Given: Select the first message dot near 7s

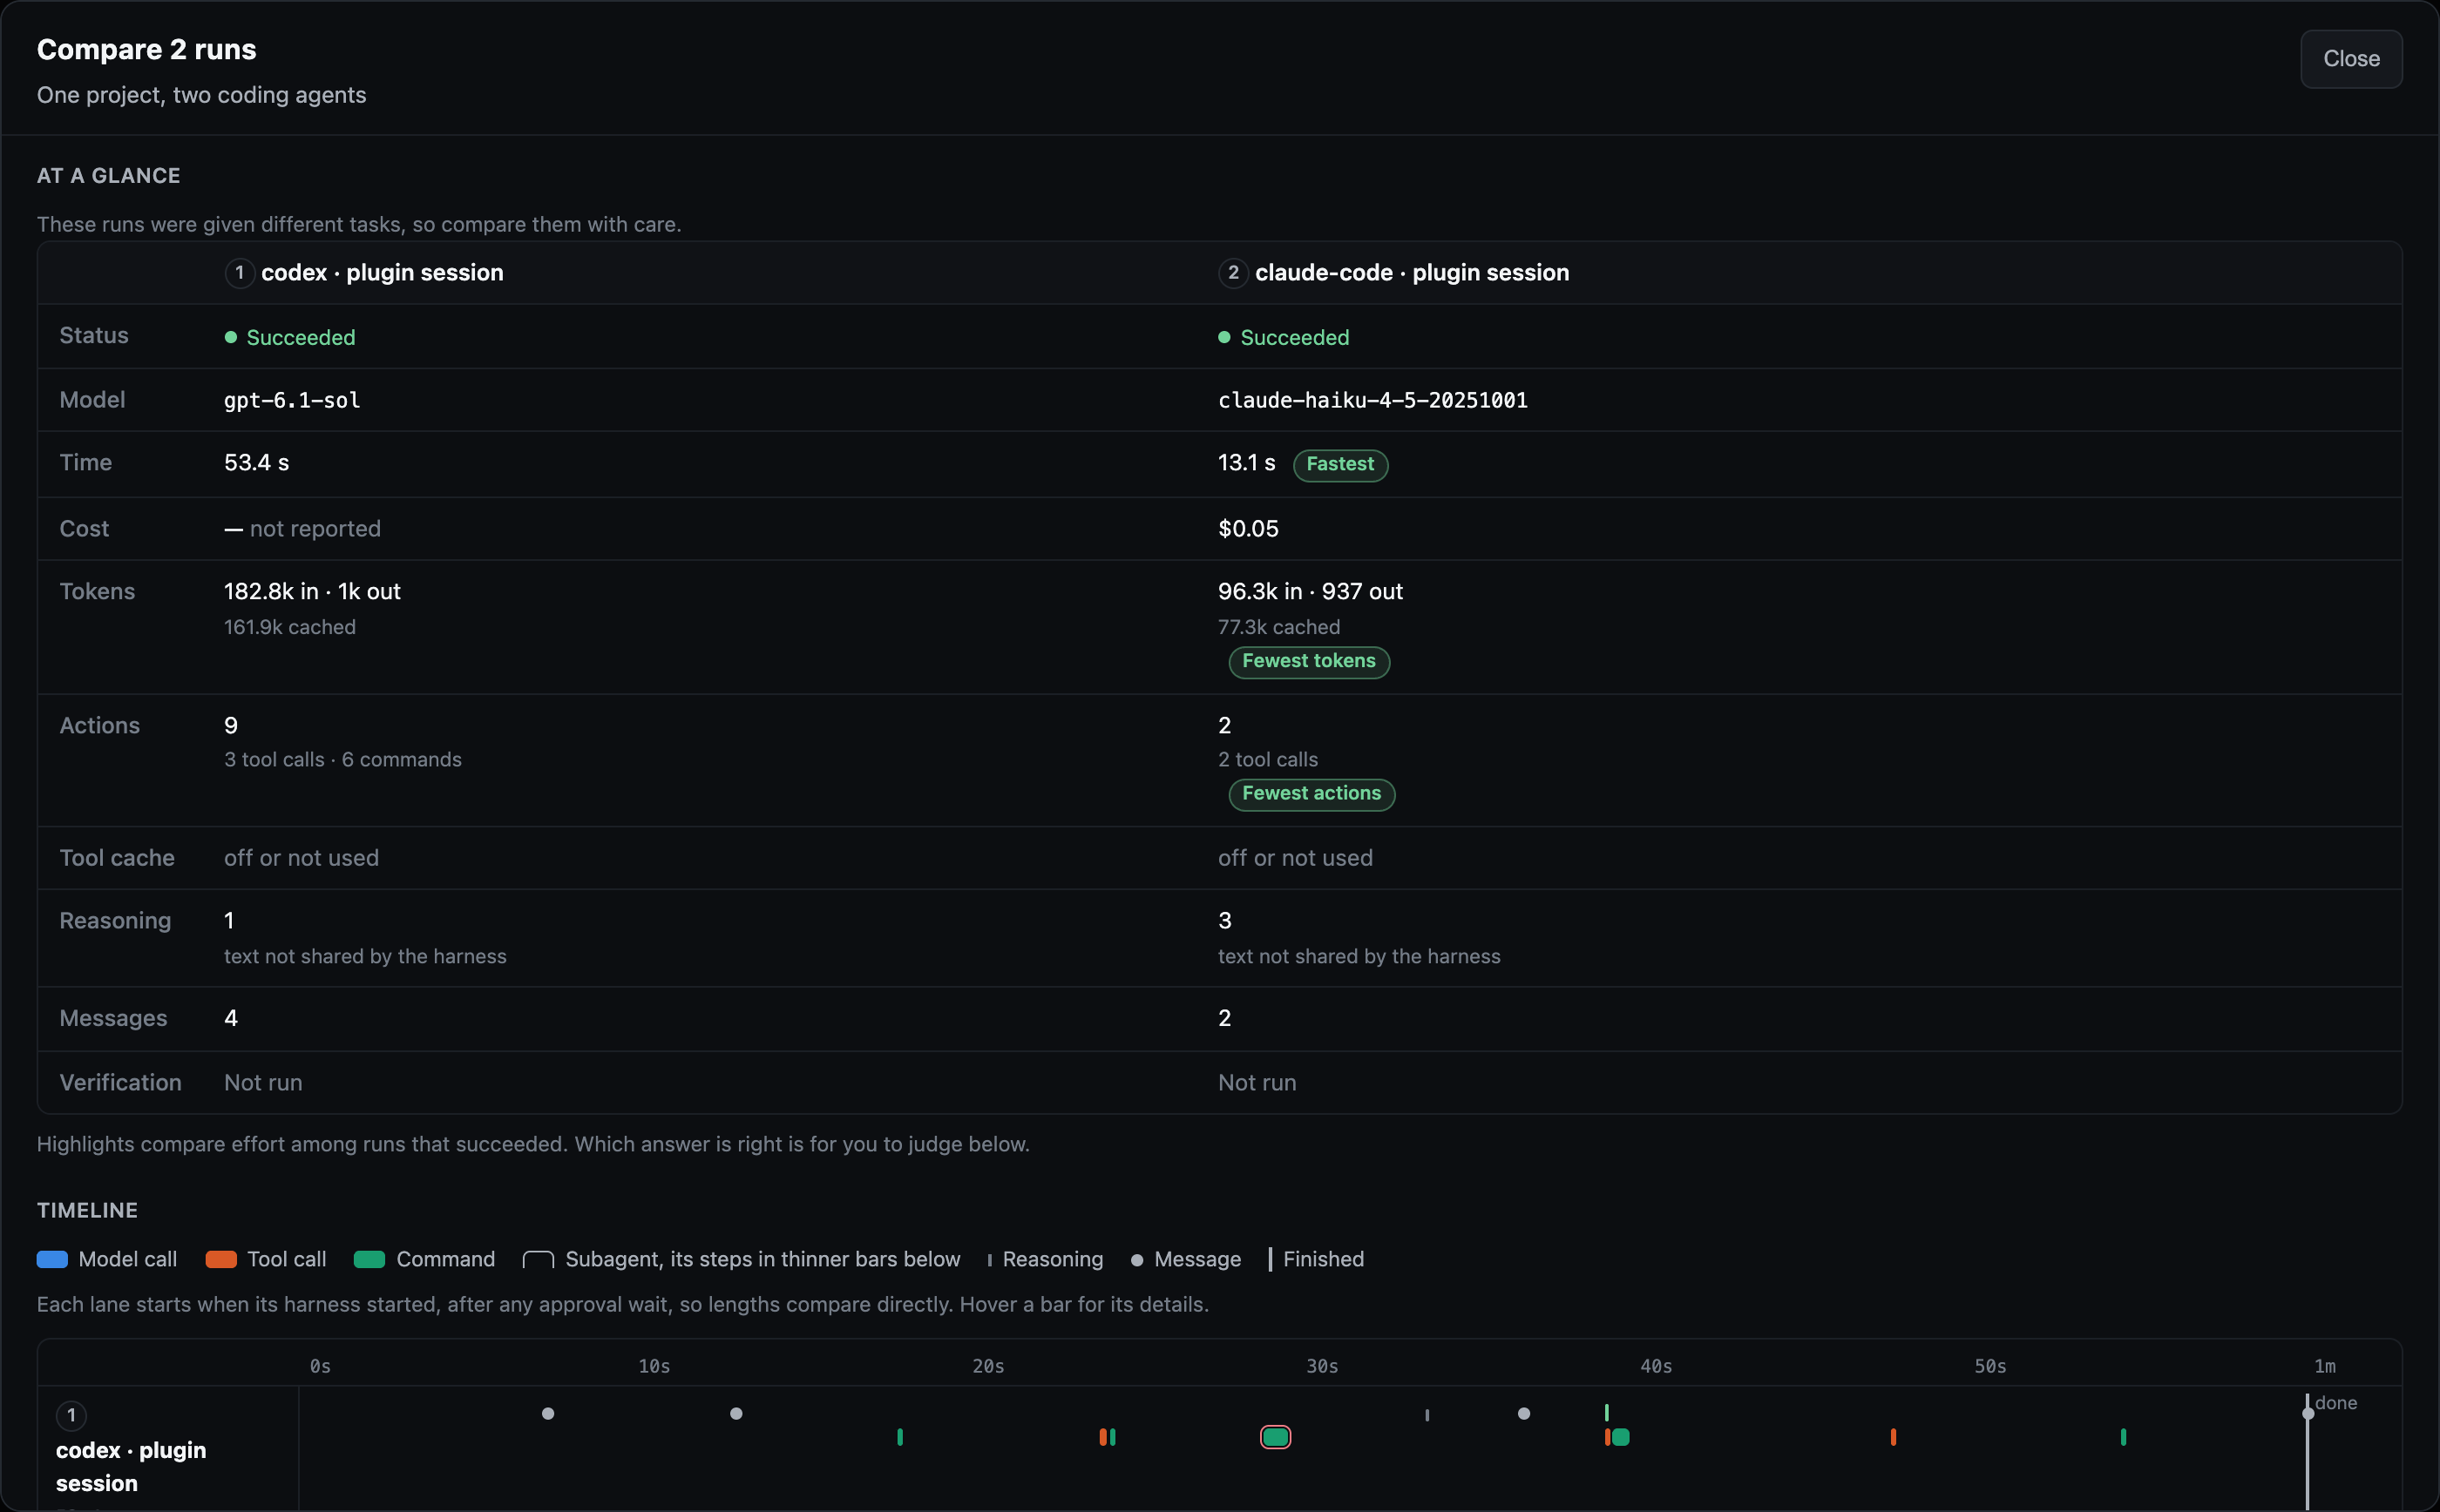Looking at the screenshot, I should click(x=547, y=1413).
